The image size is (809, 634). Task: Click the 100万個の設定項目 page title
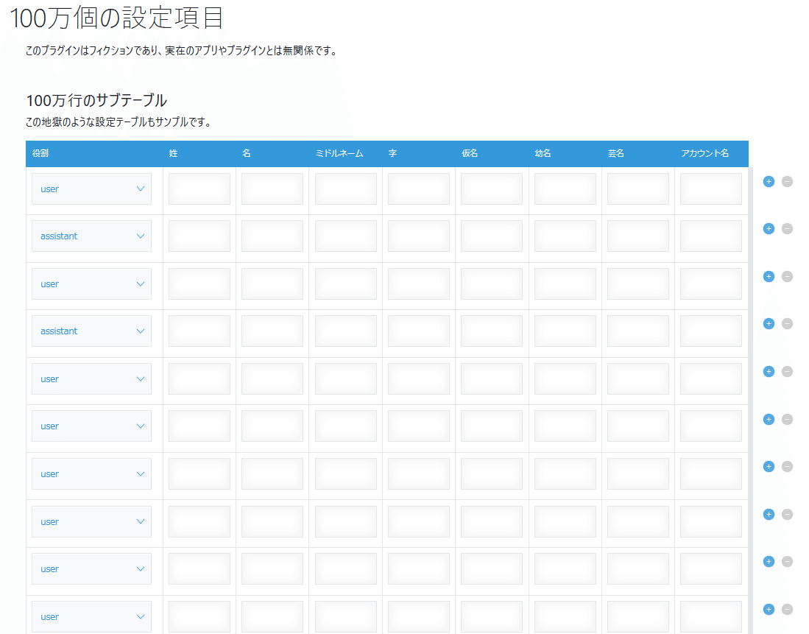pyautogui.click(x=116, y=17)
